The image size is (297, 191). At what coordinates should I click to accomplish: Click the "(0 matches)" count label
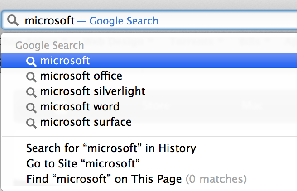216,179
